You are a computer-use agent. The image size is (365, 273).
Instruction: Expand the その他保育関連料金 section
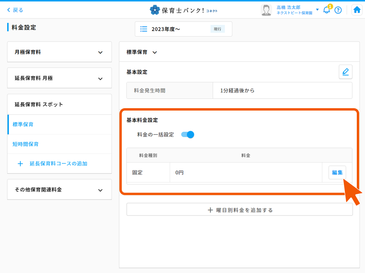100,190
